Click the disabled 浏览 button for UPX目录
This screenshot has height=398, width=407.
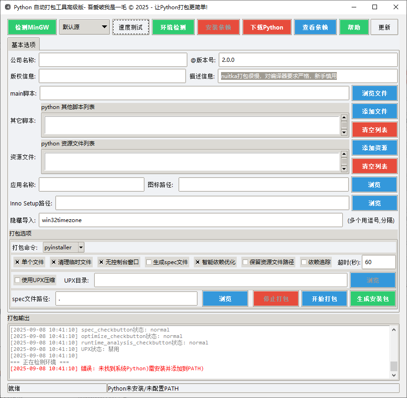point(373,280)
